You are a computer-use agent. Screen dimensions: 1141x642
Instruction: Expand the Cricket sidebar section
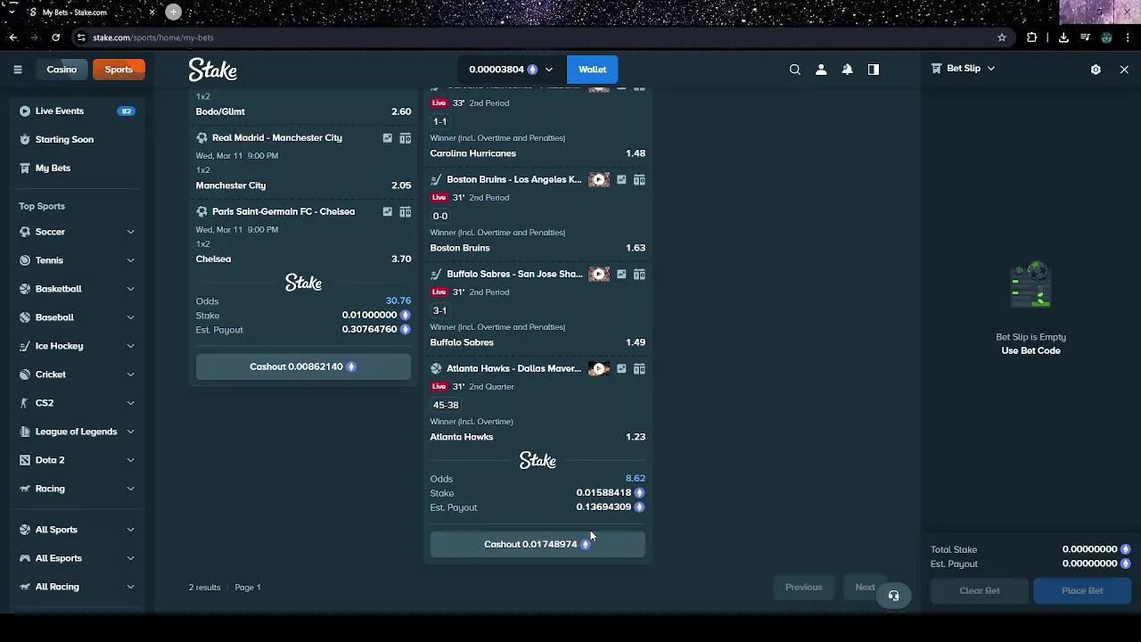(130, 374)
